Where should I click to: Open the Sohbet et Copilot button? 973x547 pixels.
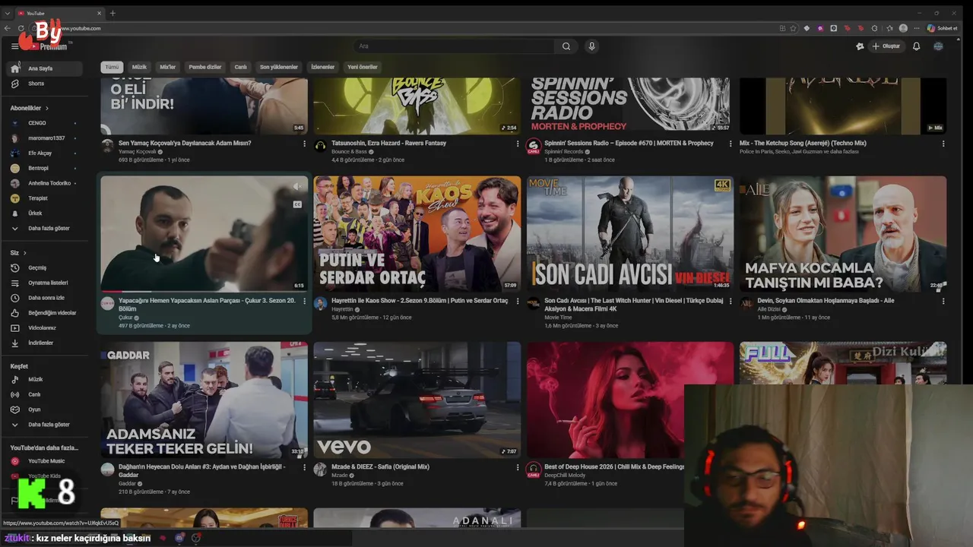coord(942,28)
